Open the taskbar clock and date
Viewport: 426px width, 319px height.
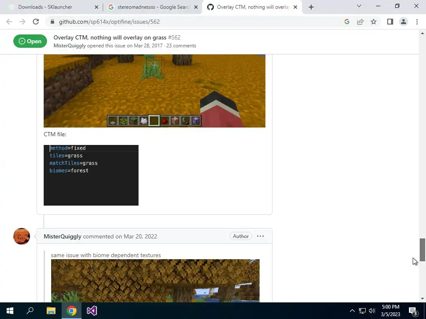click(x=390, y=311)
